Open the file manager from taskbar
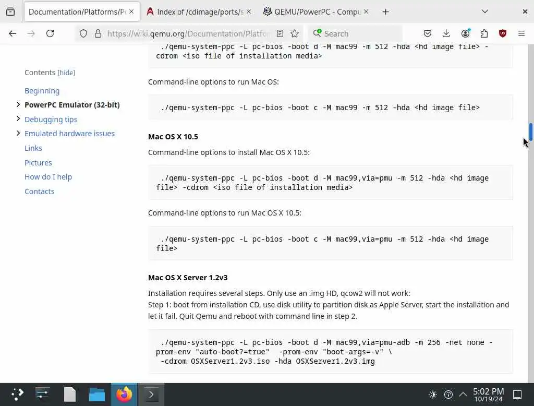This screenshot has width=534, height=406. pyautogui.click(x=97, y=395)
